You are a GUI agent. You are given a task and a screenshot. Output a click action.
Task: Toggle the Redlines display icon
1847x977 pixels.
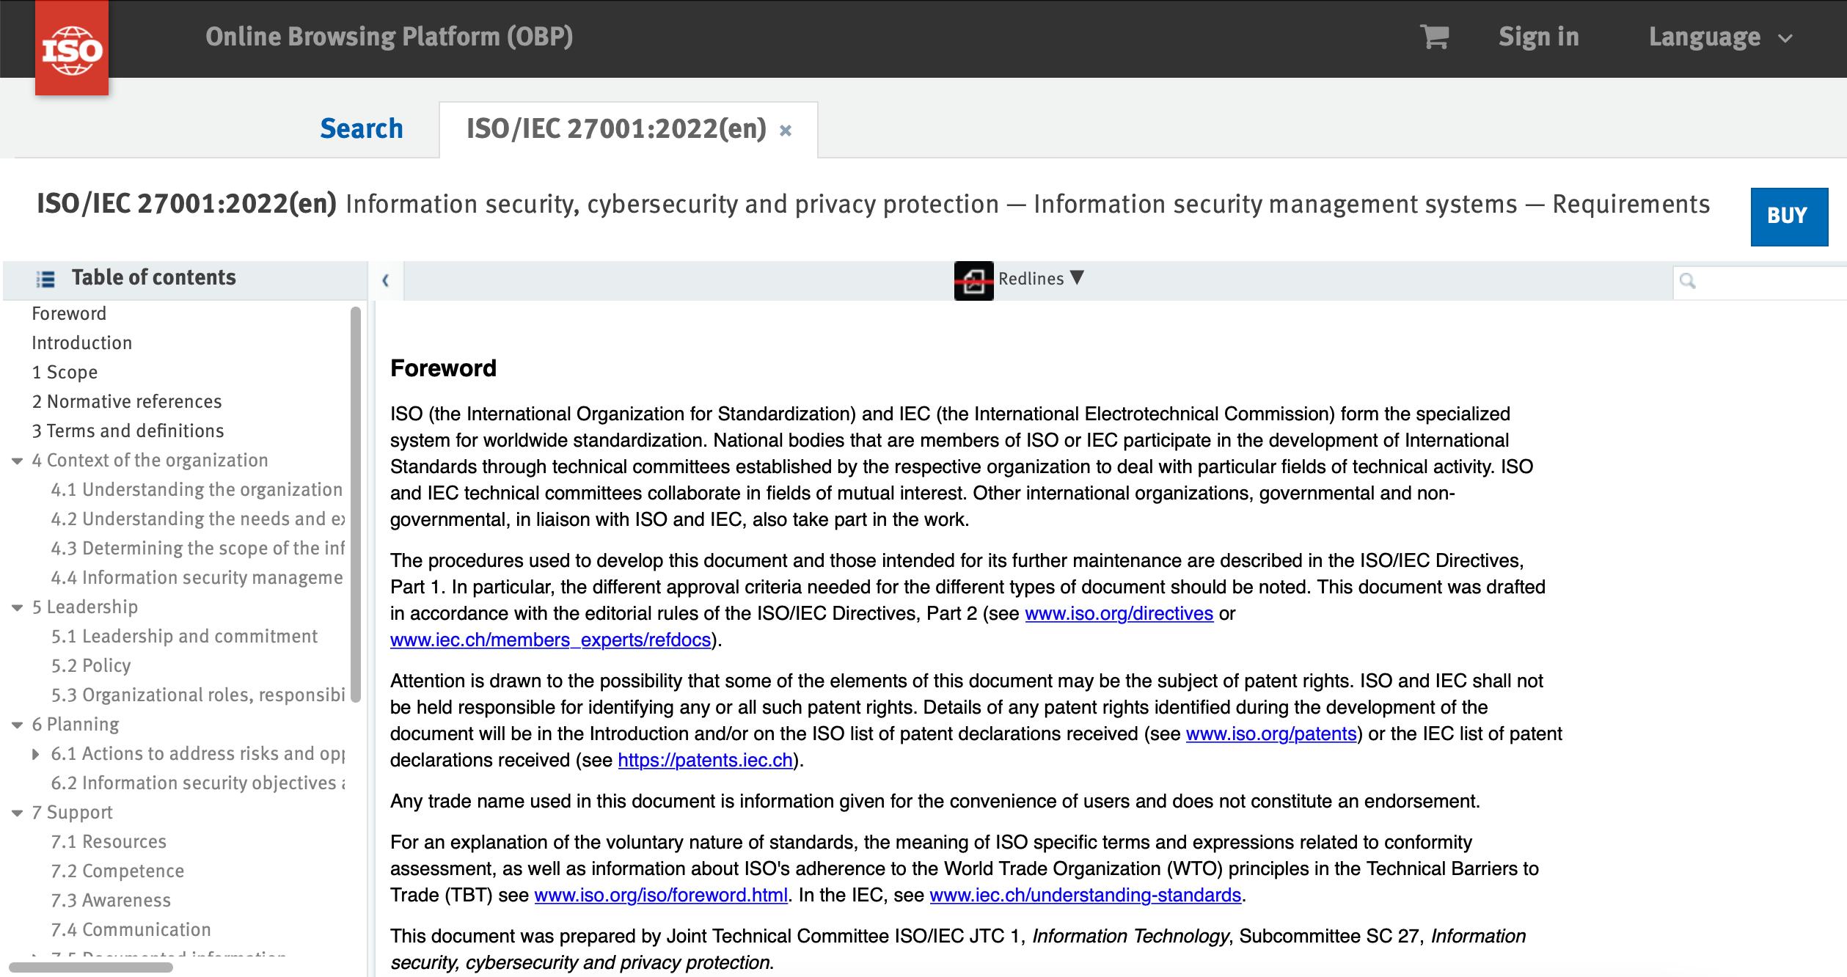pos(973,279)
